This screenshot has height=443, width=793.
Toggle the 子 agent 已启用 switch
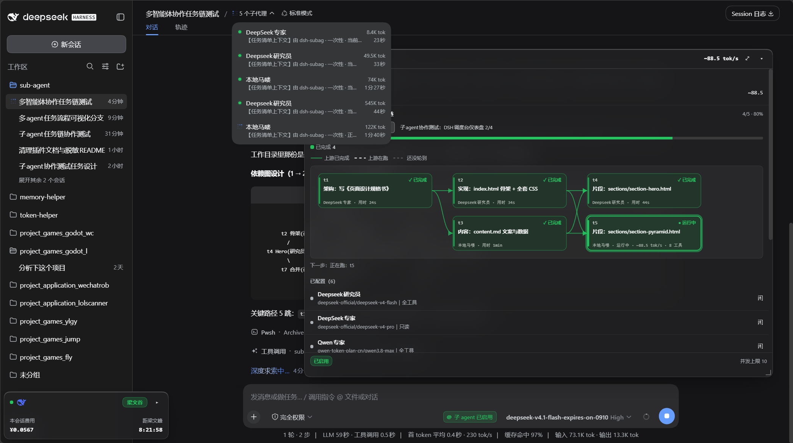[x=470, y=417]
